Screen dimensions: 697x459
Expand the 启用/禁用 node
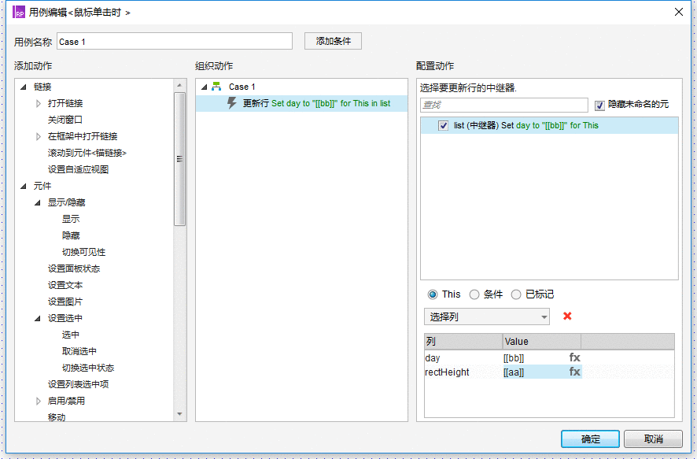(x=39, y=402)
